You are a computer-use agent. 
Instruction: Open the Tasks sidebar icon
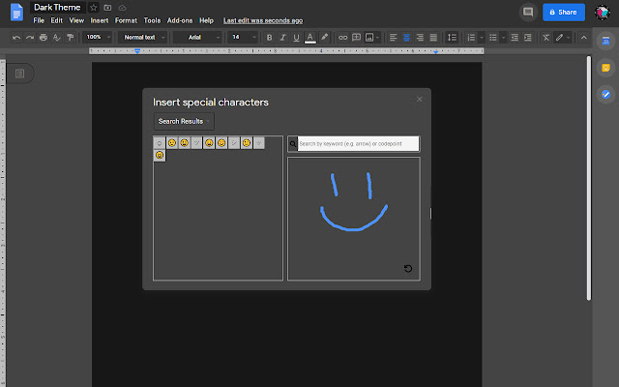(605, 94)
